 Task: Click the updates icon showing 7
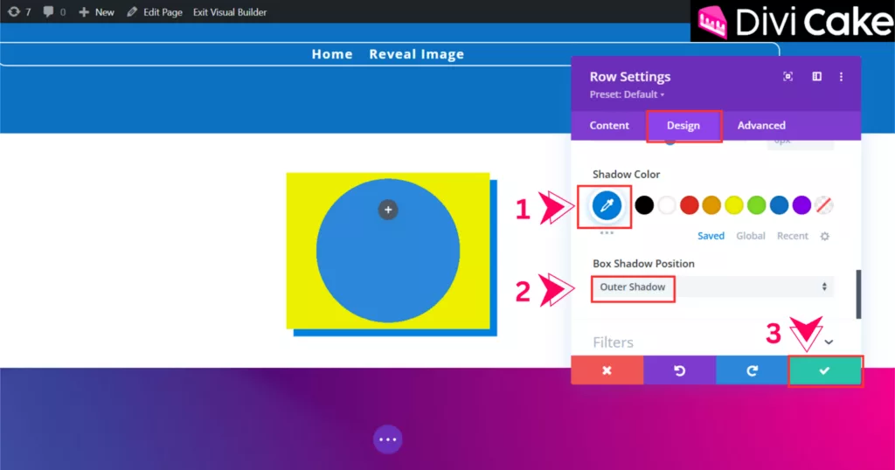coord(14,11)
